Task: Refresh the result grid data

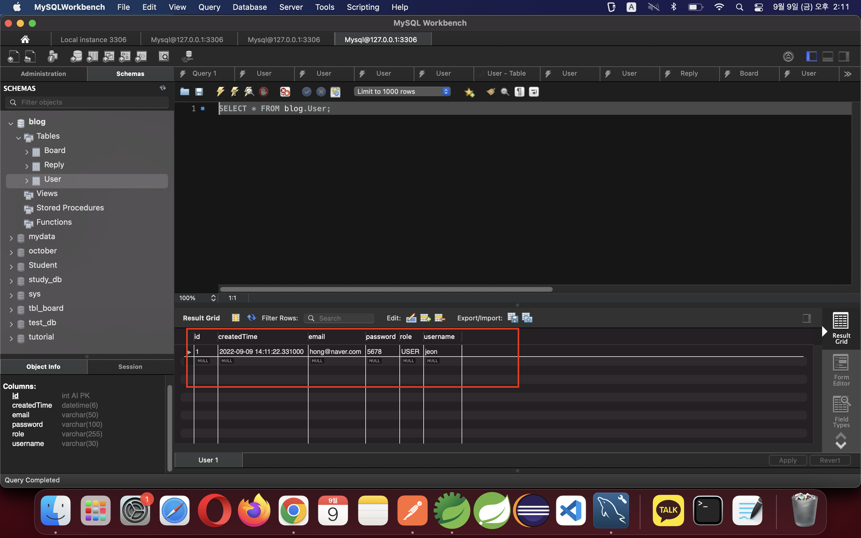Action: coord(251,318)
